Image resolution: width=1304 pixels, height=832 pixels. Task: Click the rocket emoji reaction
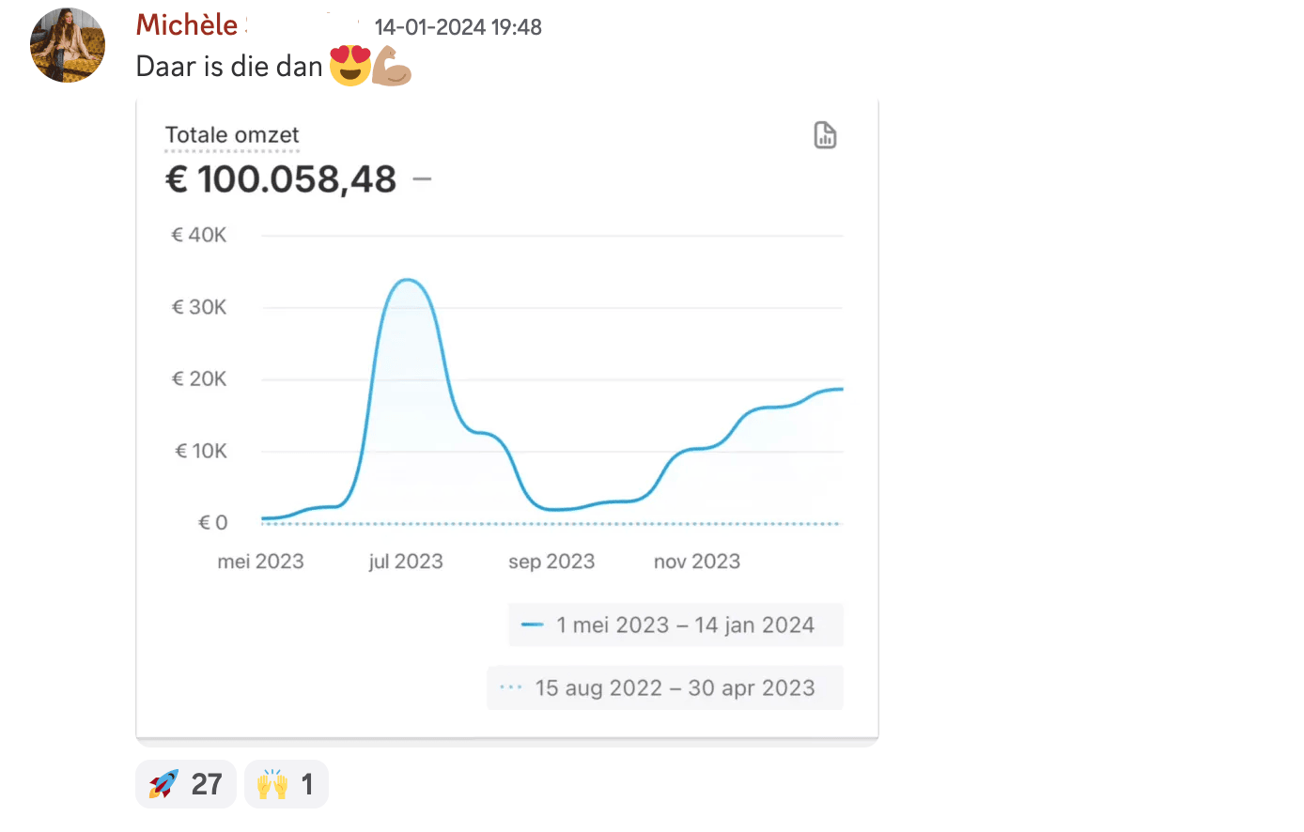(x=185, y=784)
